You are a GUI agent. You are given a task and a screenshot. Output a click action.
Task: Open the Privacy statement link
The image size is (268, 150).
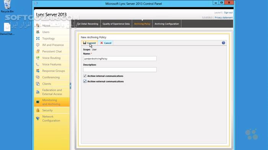tap(224, 18)
